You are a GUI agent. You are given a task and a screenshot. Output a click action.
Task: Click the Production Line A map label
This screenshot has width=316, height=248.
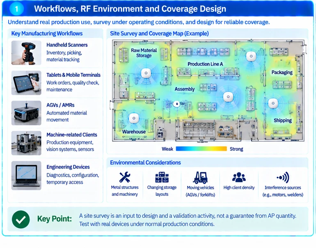tap(205, 64)
